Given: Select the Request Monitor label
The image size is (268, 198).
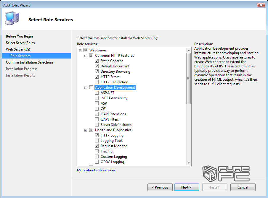Looking at the screenshot, I should pyautogui.click(x=114, y=146).
